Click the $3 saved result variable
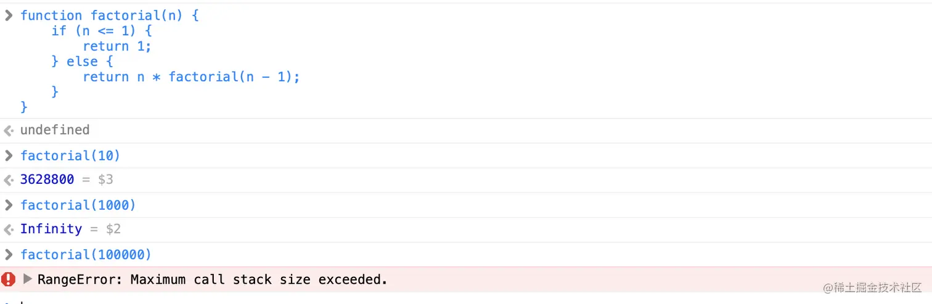This screenshot has width=932, height=304. (105, 180)
